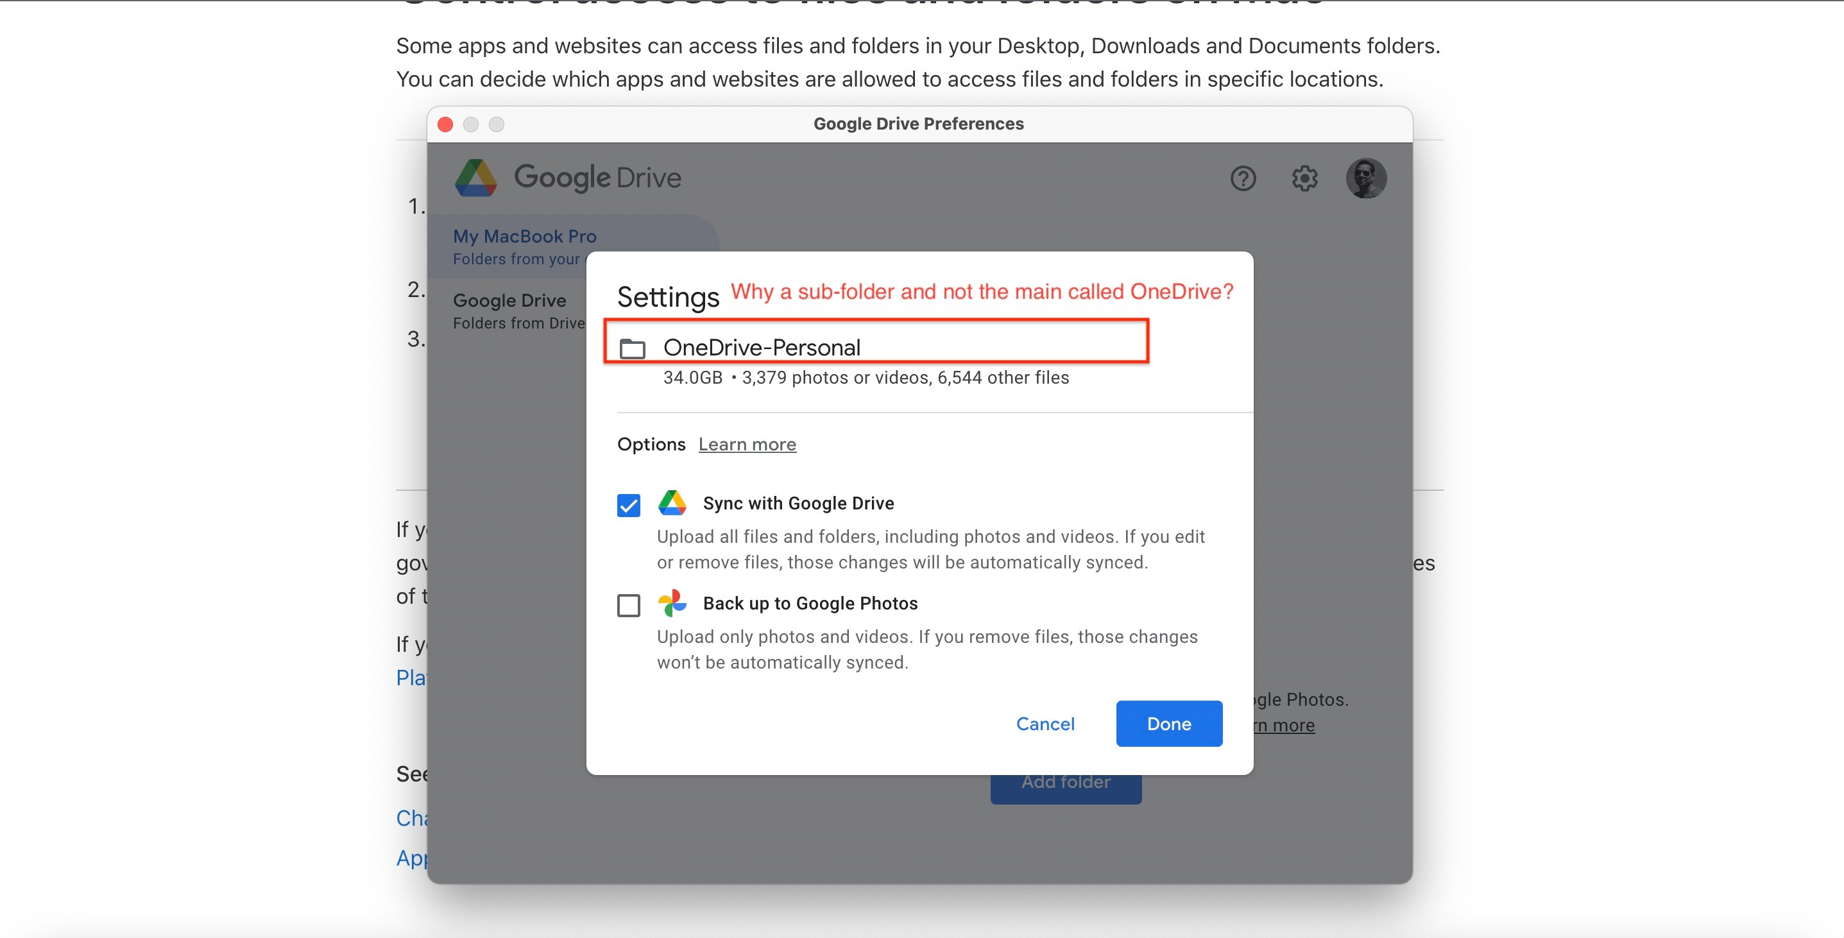
Task: Enable Back up to Google Photos checkbox
Action: pyautogui.click(x=629, y=606)
